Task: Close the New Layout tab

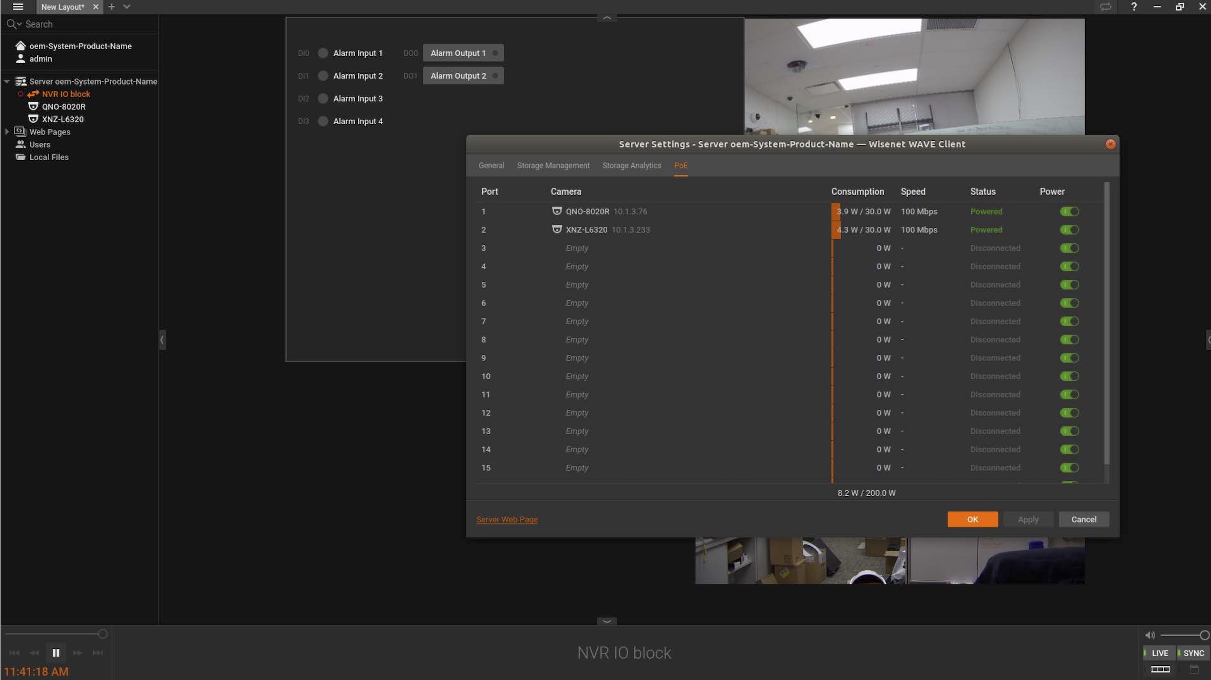Action: pos(96,7)
